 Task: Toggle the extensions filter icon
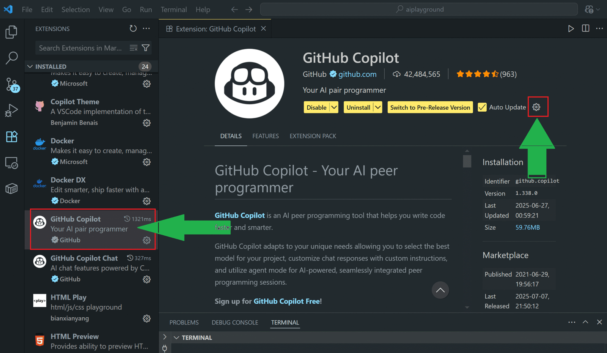coord(145,48)
